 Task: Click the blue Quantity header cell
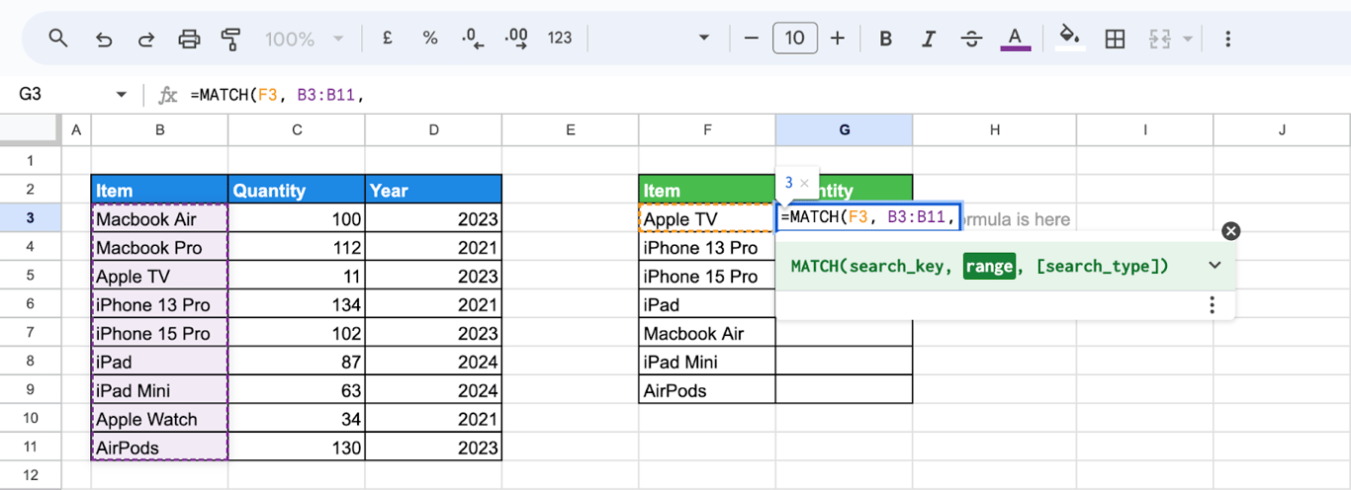pos(296,190)
